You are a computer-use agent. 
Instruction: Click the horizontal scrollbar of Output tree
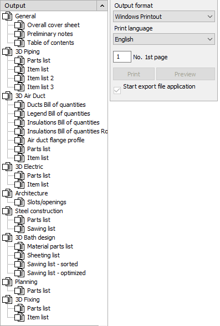point(49,325)
